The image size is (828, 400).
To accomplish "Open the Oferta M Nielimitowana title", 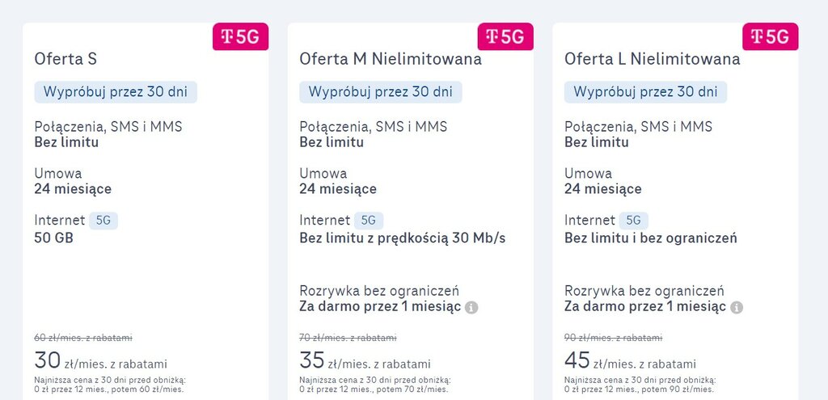I will point(391,58).
